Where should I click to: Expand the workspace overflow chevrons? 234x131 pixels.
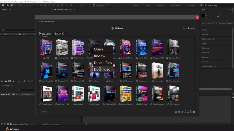coord(201,5)
